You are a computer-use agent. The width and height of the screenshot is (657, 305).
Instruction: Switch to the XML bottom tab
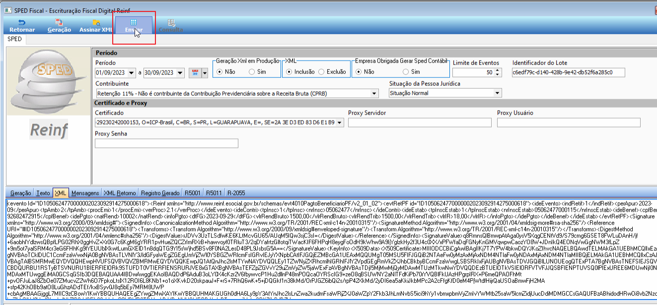tap(61, 193)
